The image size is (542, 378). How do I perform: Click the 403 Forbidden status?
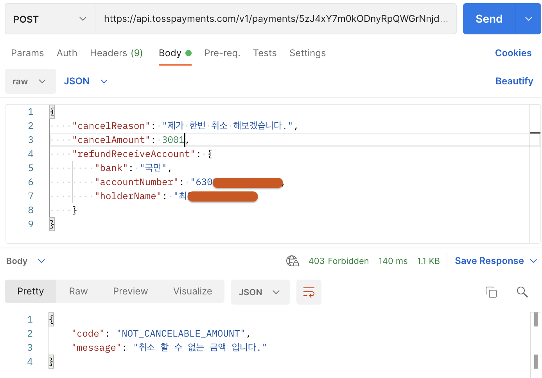[x=339, y=261]
